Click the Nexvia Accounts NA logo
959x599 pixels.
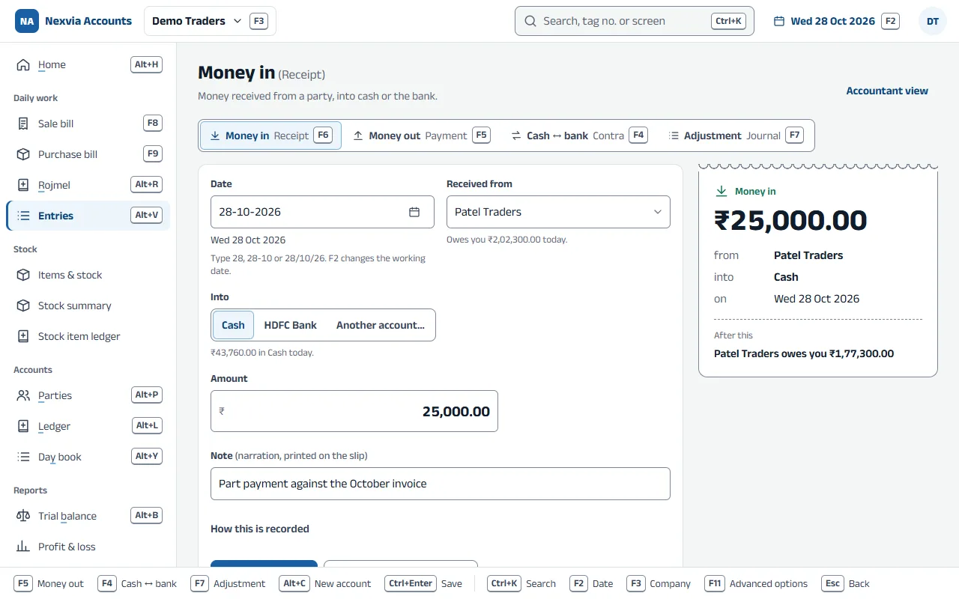[27, 21]
